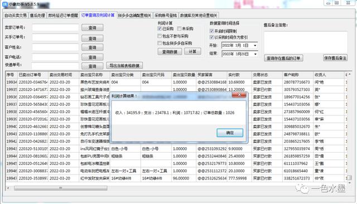Select row 19947 sequence cell
Image resolution: width=357 pixels, height=204 pixels.
[11, 178]
